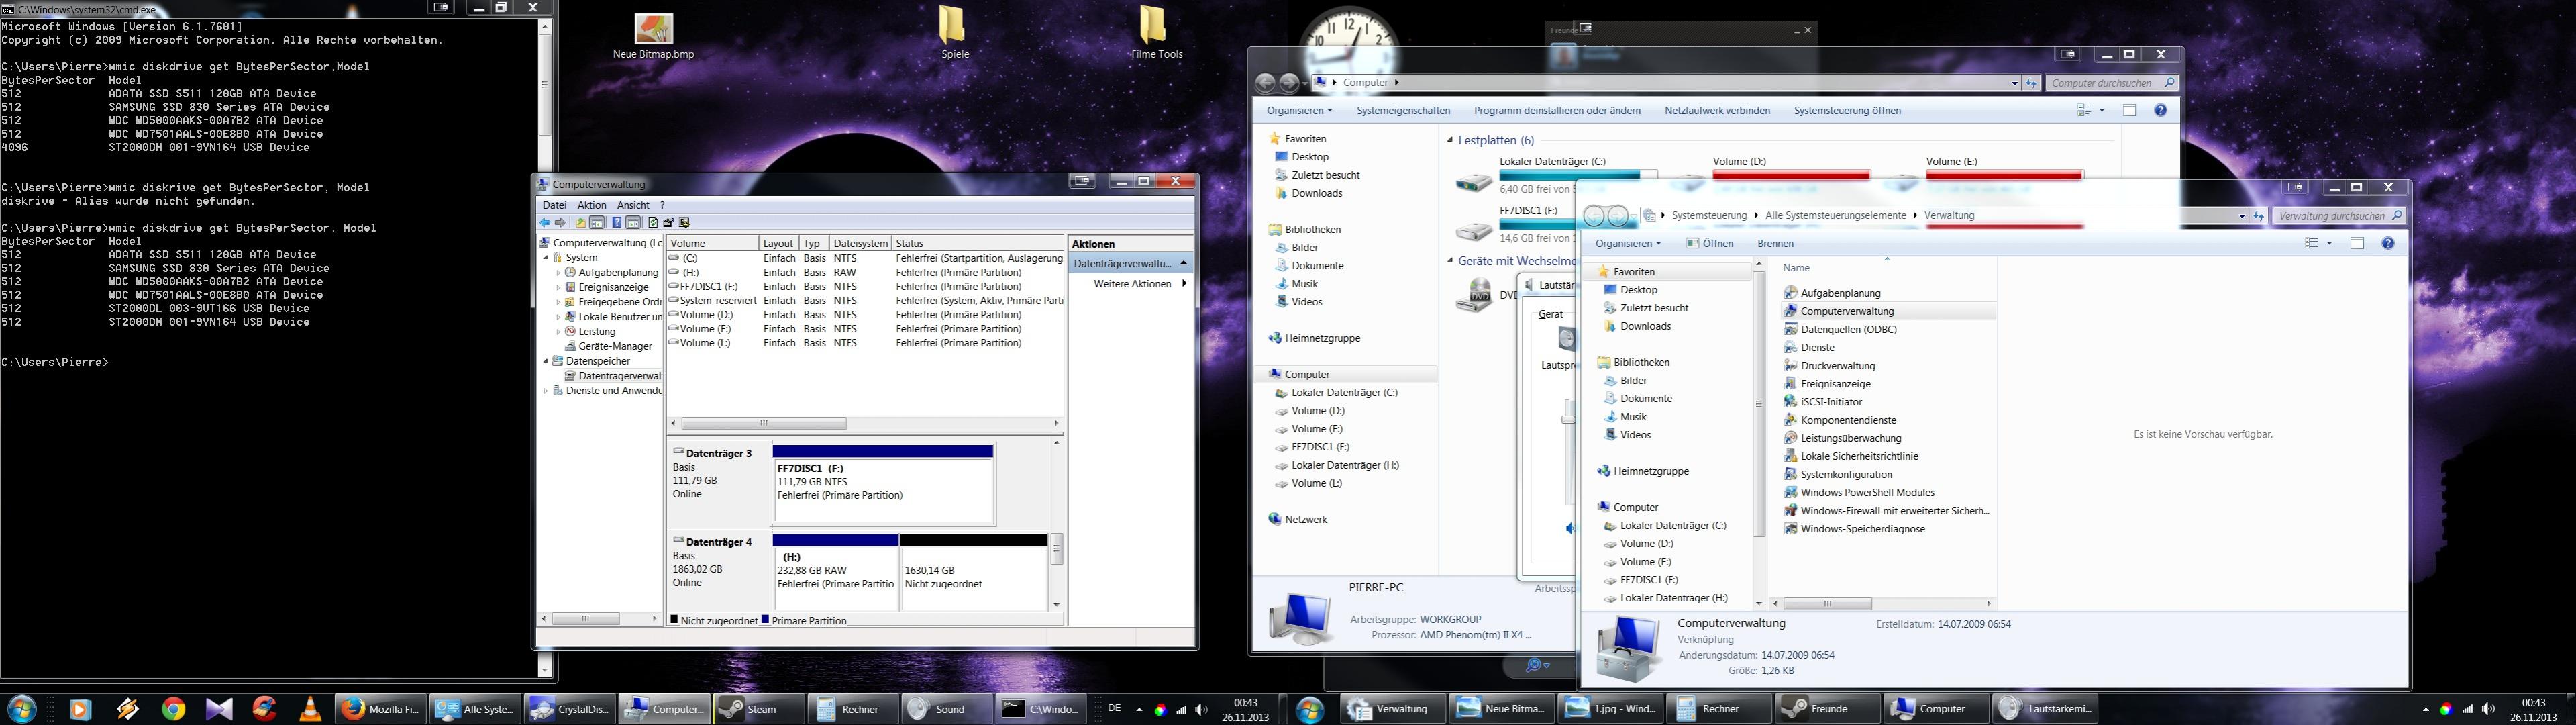Collapse the Datenspeicher tree node

point(546,361)
